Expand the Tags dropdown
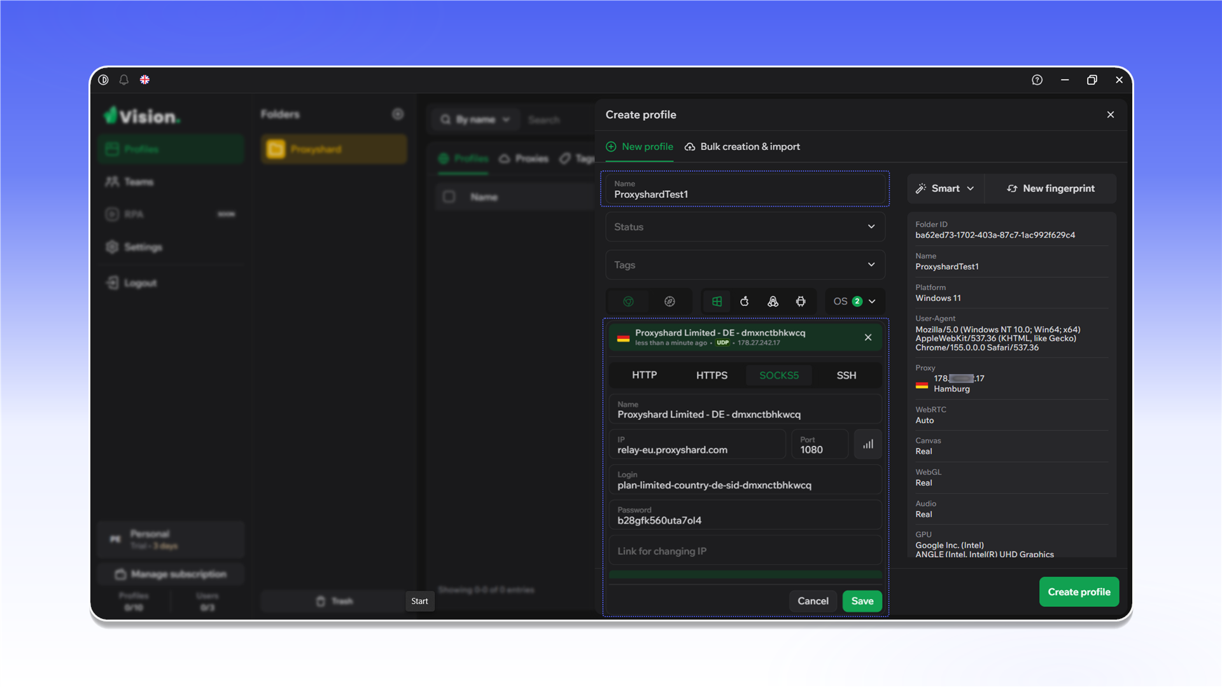This screenshot has height=687, width=1222. click(745, 265)
